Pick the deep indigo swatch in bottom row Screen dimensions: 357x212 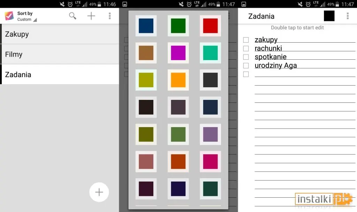tap(178, 189)
